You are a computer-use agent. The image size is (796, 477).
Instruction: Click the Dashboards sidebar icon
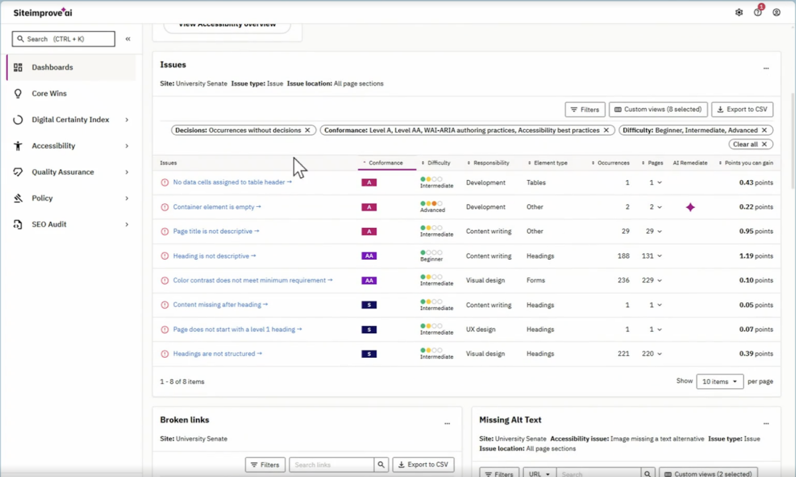(x=19, y=68)
